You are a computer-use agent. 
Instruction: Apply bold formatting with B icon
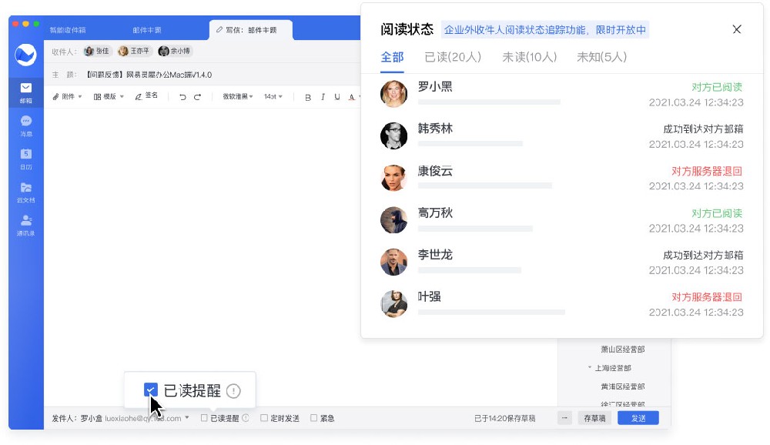point(308,97)
